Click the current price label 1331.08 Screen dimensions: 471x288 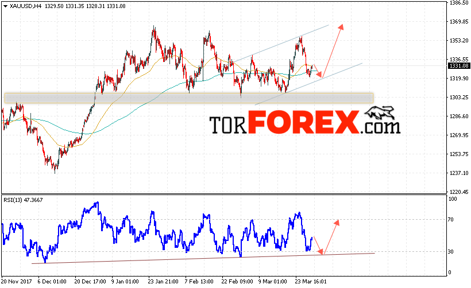pos(459,66)
